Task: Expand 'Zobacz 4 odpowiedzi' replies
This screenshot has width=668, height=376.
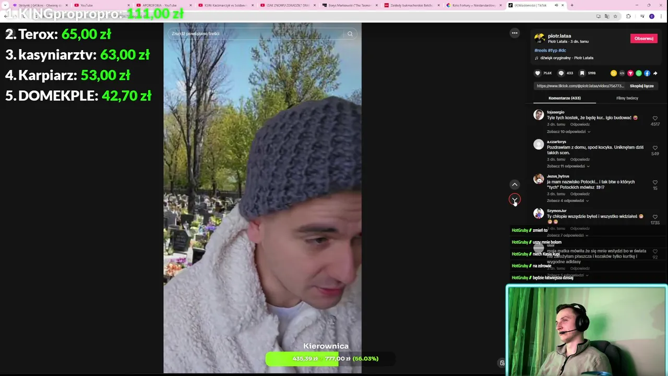Action: tap(567, 201)
